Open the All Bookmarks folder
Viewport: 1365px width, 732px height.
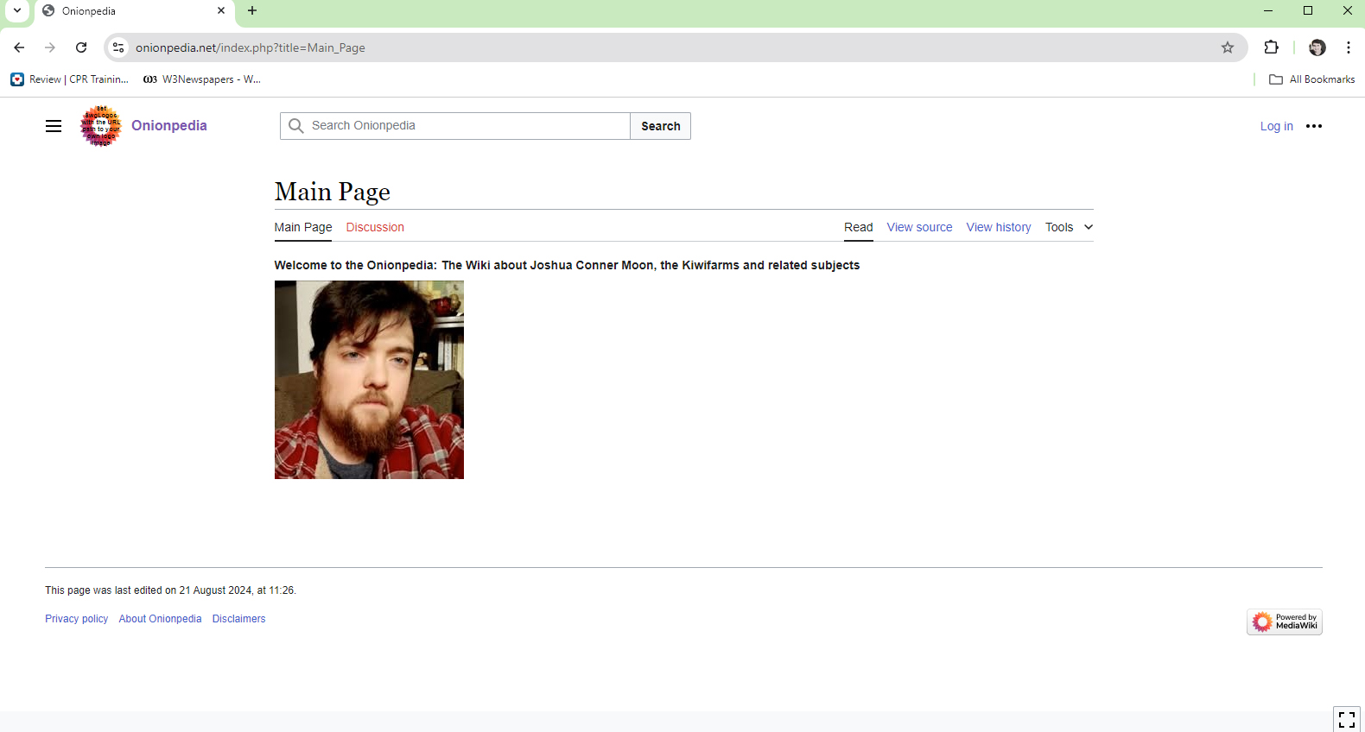tap(1311, 79)
